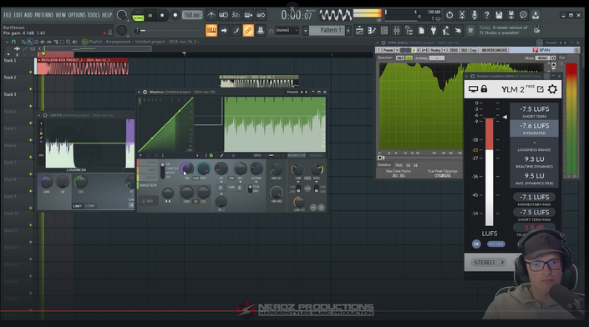589x327 pixels.
Task: Toggle the PAT/SONG mode switch
Action: (x=138, y=16)
